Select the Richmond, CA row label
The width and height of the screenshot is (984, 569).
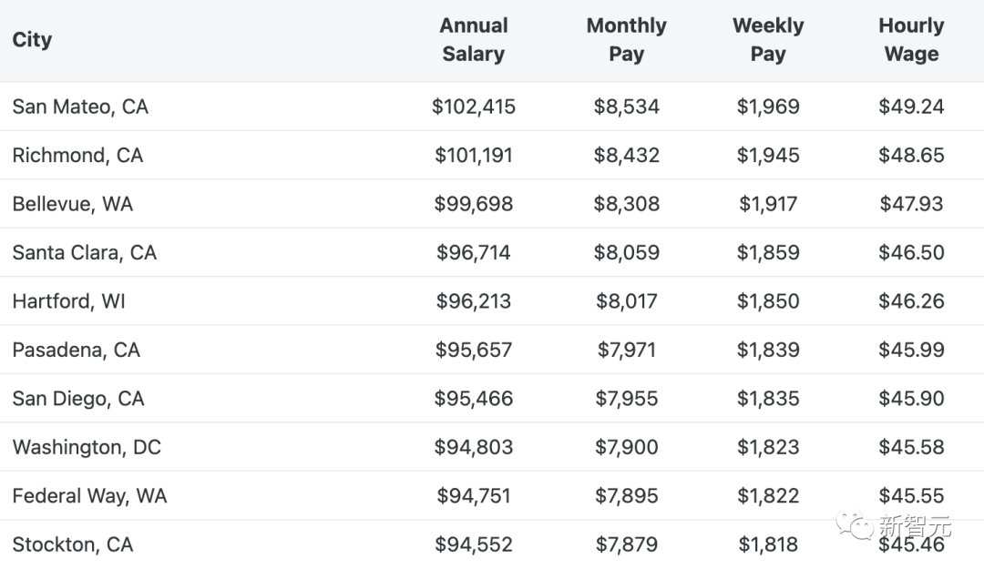[x=77, y=156]
